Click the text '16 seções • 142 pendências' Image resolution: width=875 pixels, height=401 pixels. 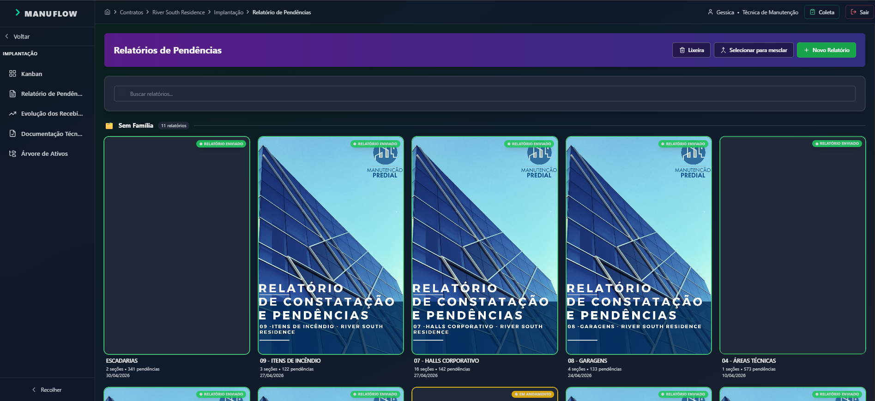(442, 369)
